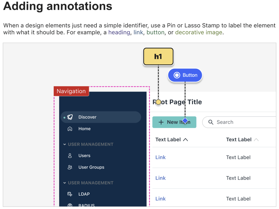Click the RADIUS fingerprint icon
279x209 pixels.
70,205
